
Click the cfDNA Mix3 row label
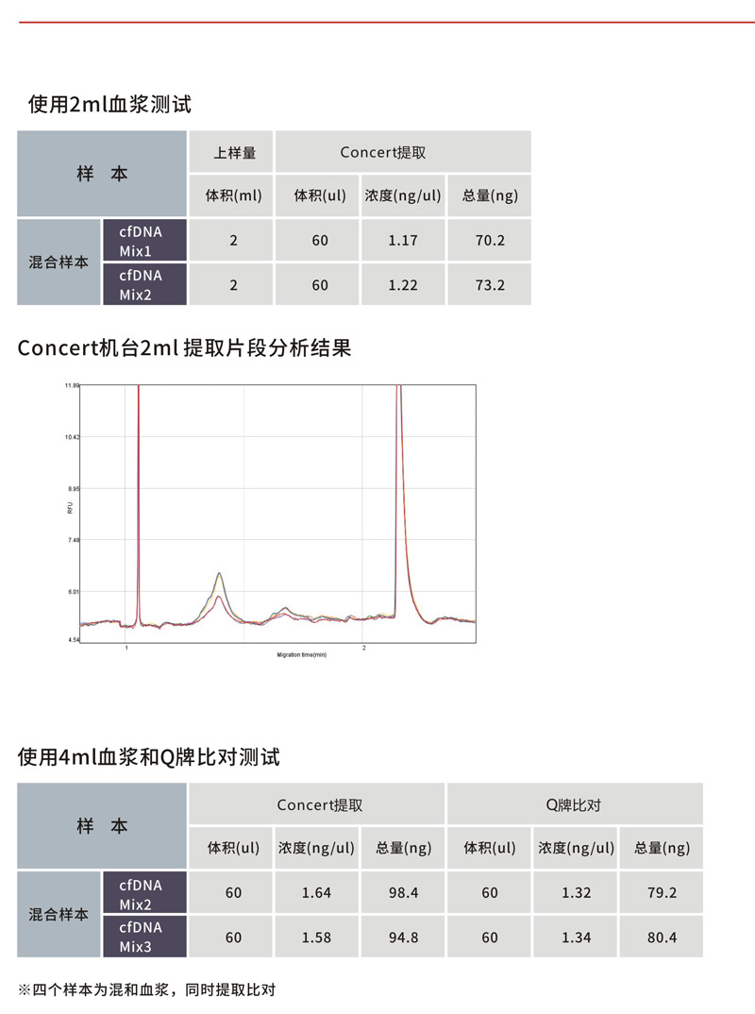[x=144, y=937]
